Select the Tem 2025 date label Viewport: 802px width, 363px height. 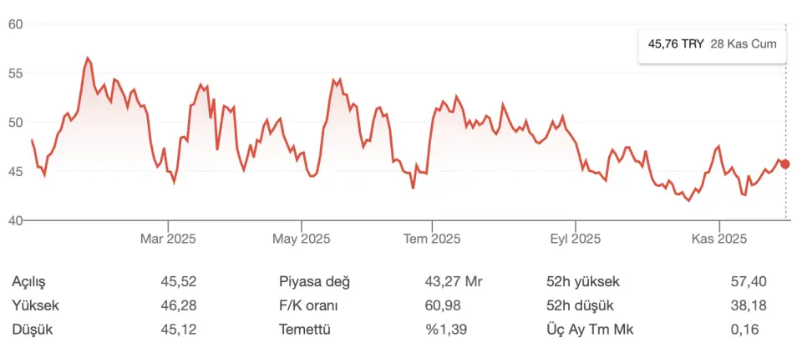[432, 239]
